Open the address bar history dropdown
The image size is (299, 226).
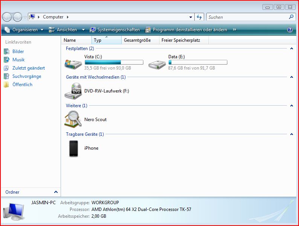(x=191, y=17)
